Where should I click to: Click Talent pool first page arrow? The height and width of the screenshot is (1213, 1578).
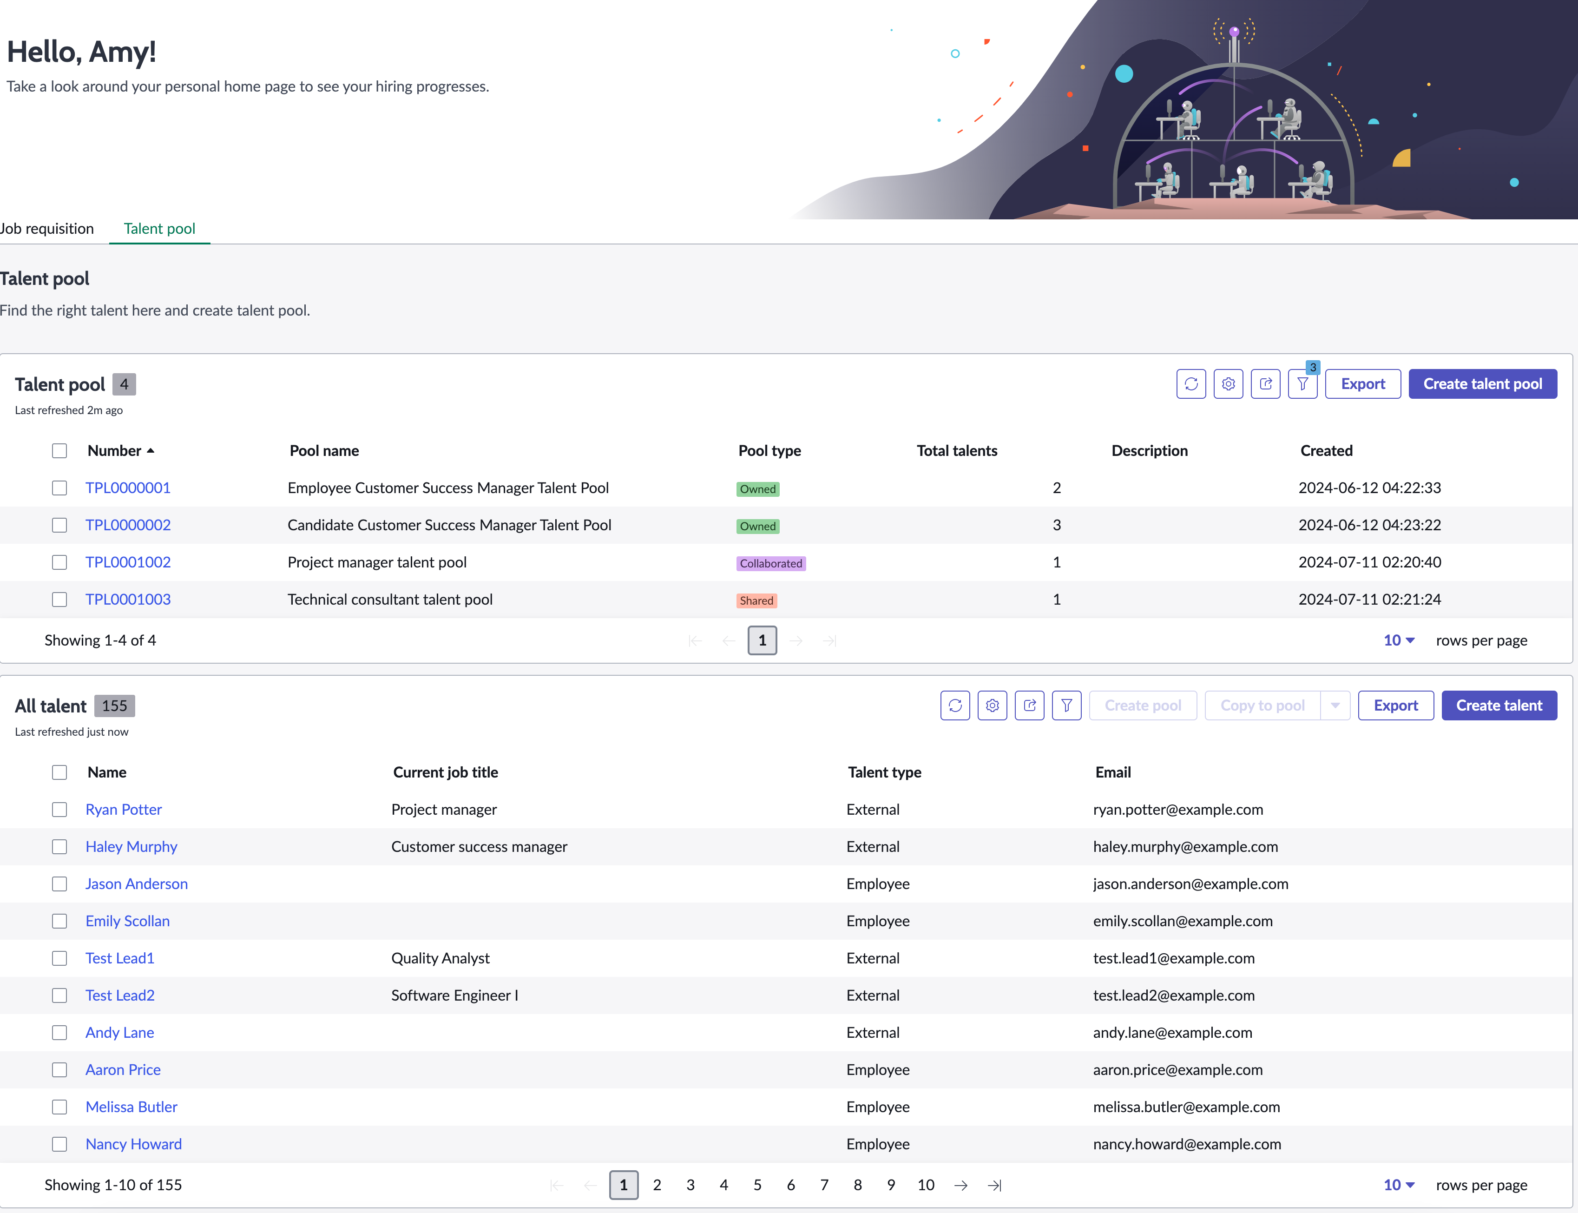pyautogui.click(x=695, y=640)
